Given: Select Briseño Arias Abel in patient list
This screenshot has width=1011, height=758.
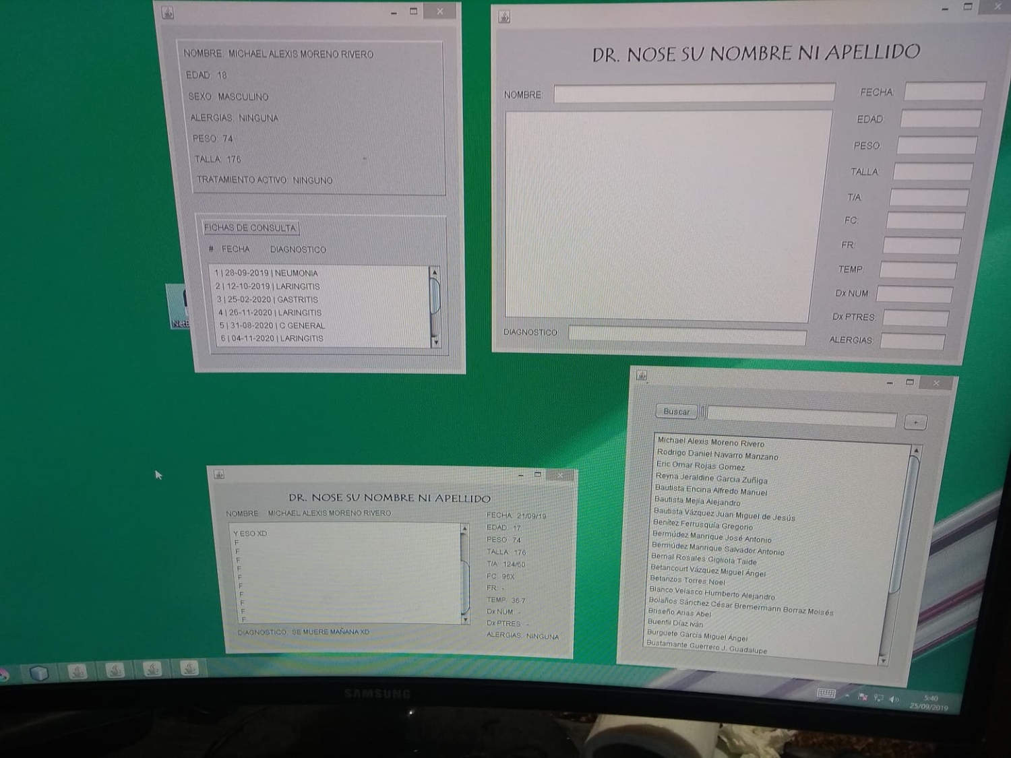Looking at the screenshot, I should pos(679,613).
